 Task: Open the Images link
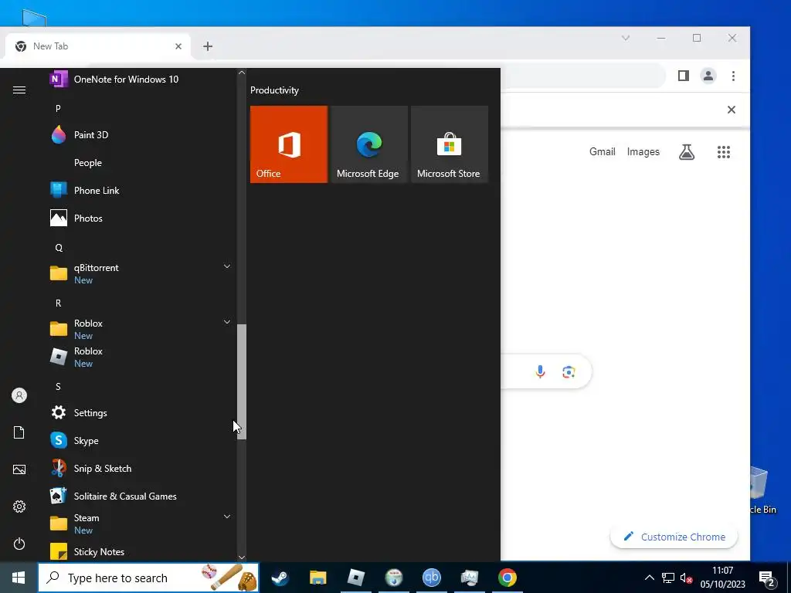(643, 152)
